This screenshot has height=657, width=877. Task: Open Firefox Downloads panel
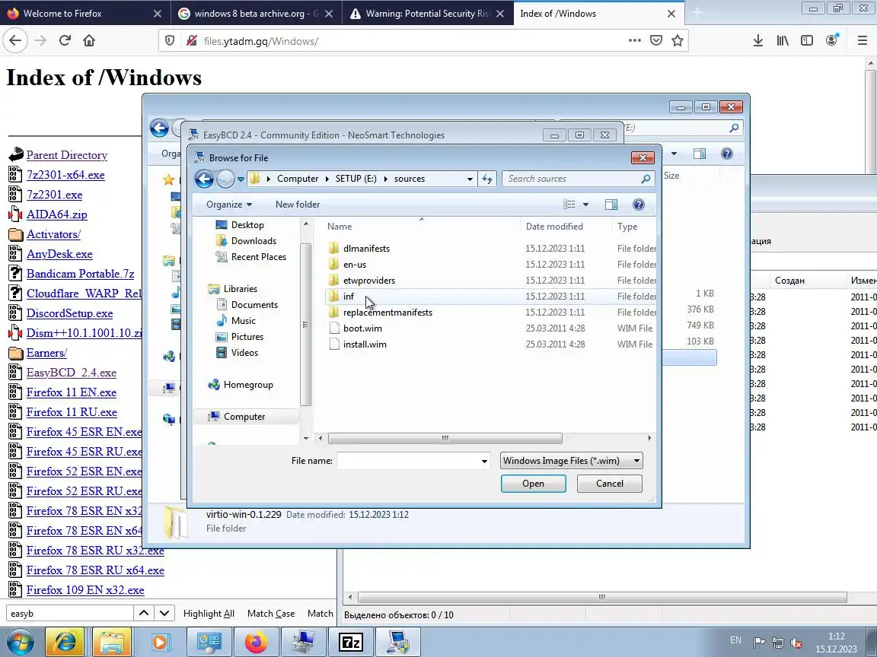[758, 41]
